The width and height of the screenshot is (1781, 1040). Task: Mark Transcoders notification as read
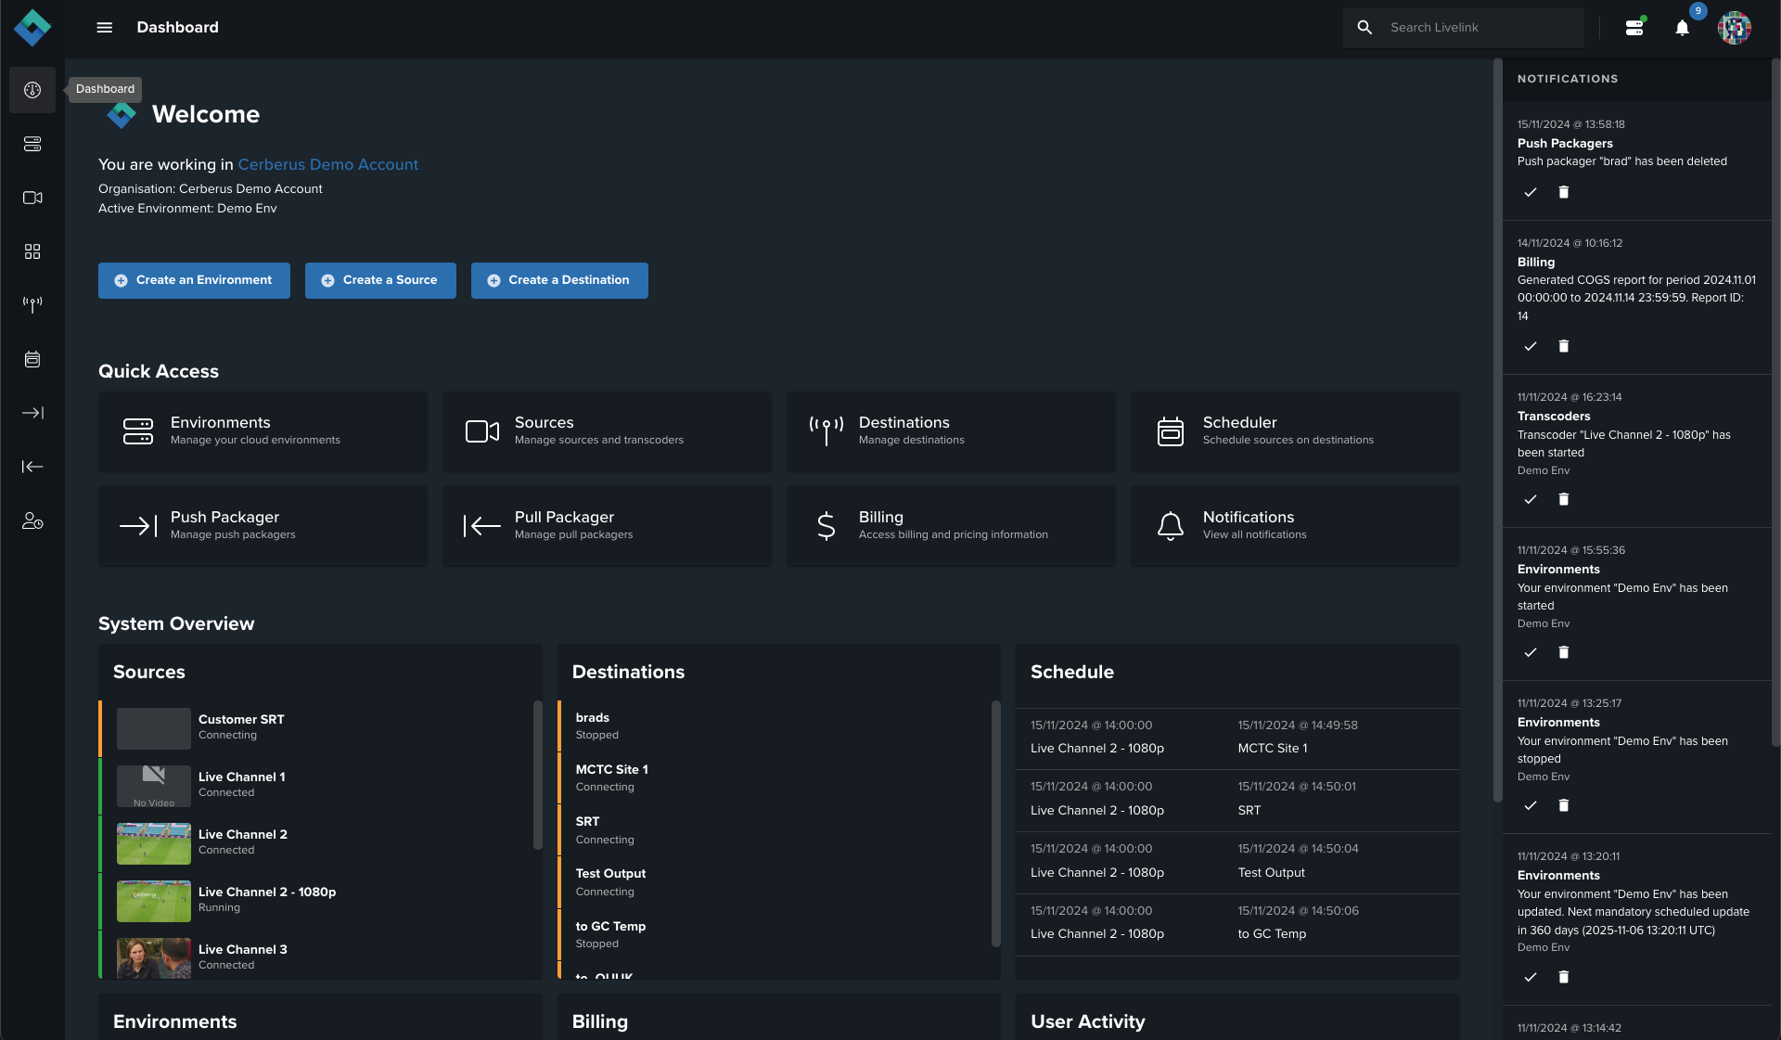pos(1531,499)
